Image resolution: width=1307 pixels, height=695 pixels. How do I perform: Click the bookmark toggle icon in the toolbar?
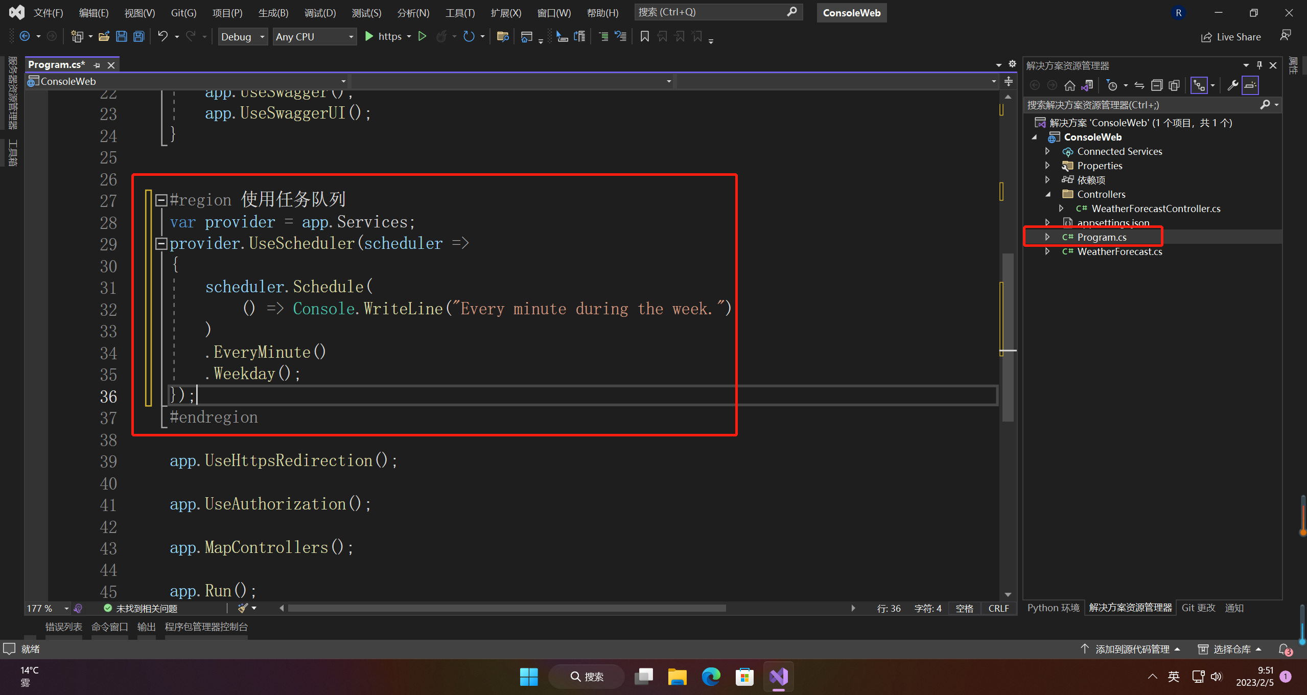coord(644,36)
